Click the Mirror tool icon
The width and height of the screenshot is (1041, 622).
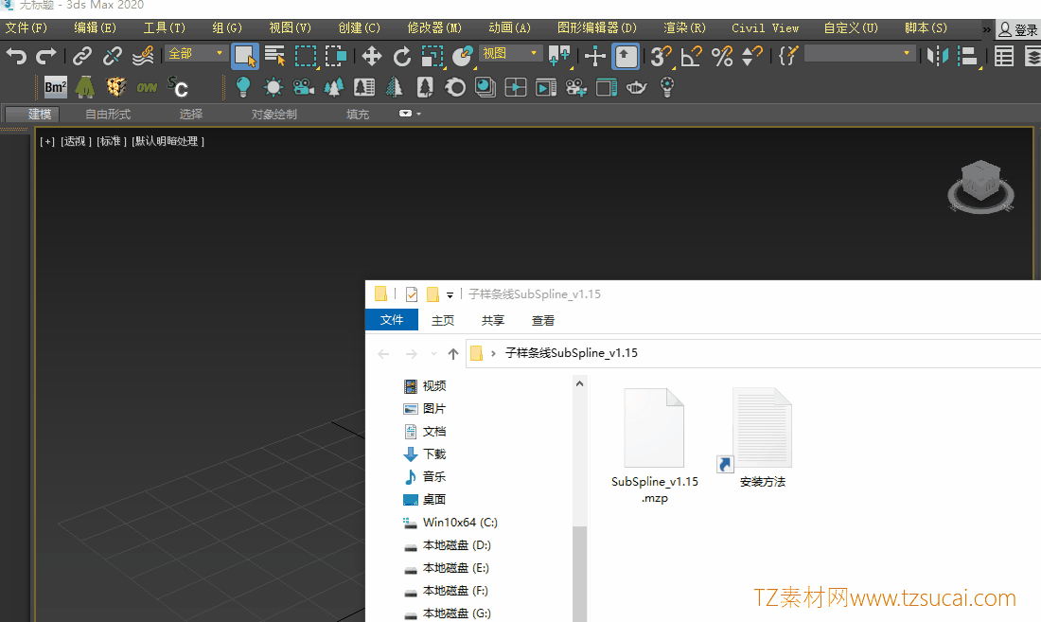[x=937, y=56]
